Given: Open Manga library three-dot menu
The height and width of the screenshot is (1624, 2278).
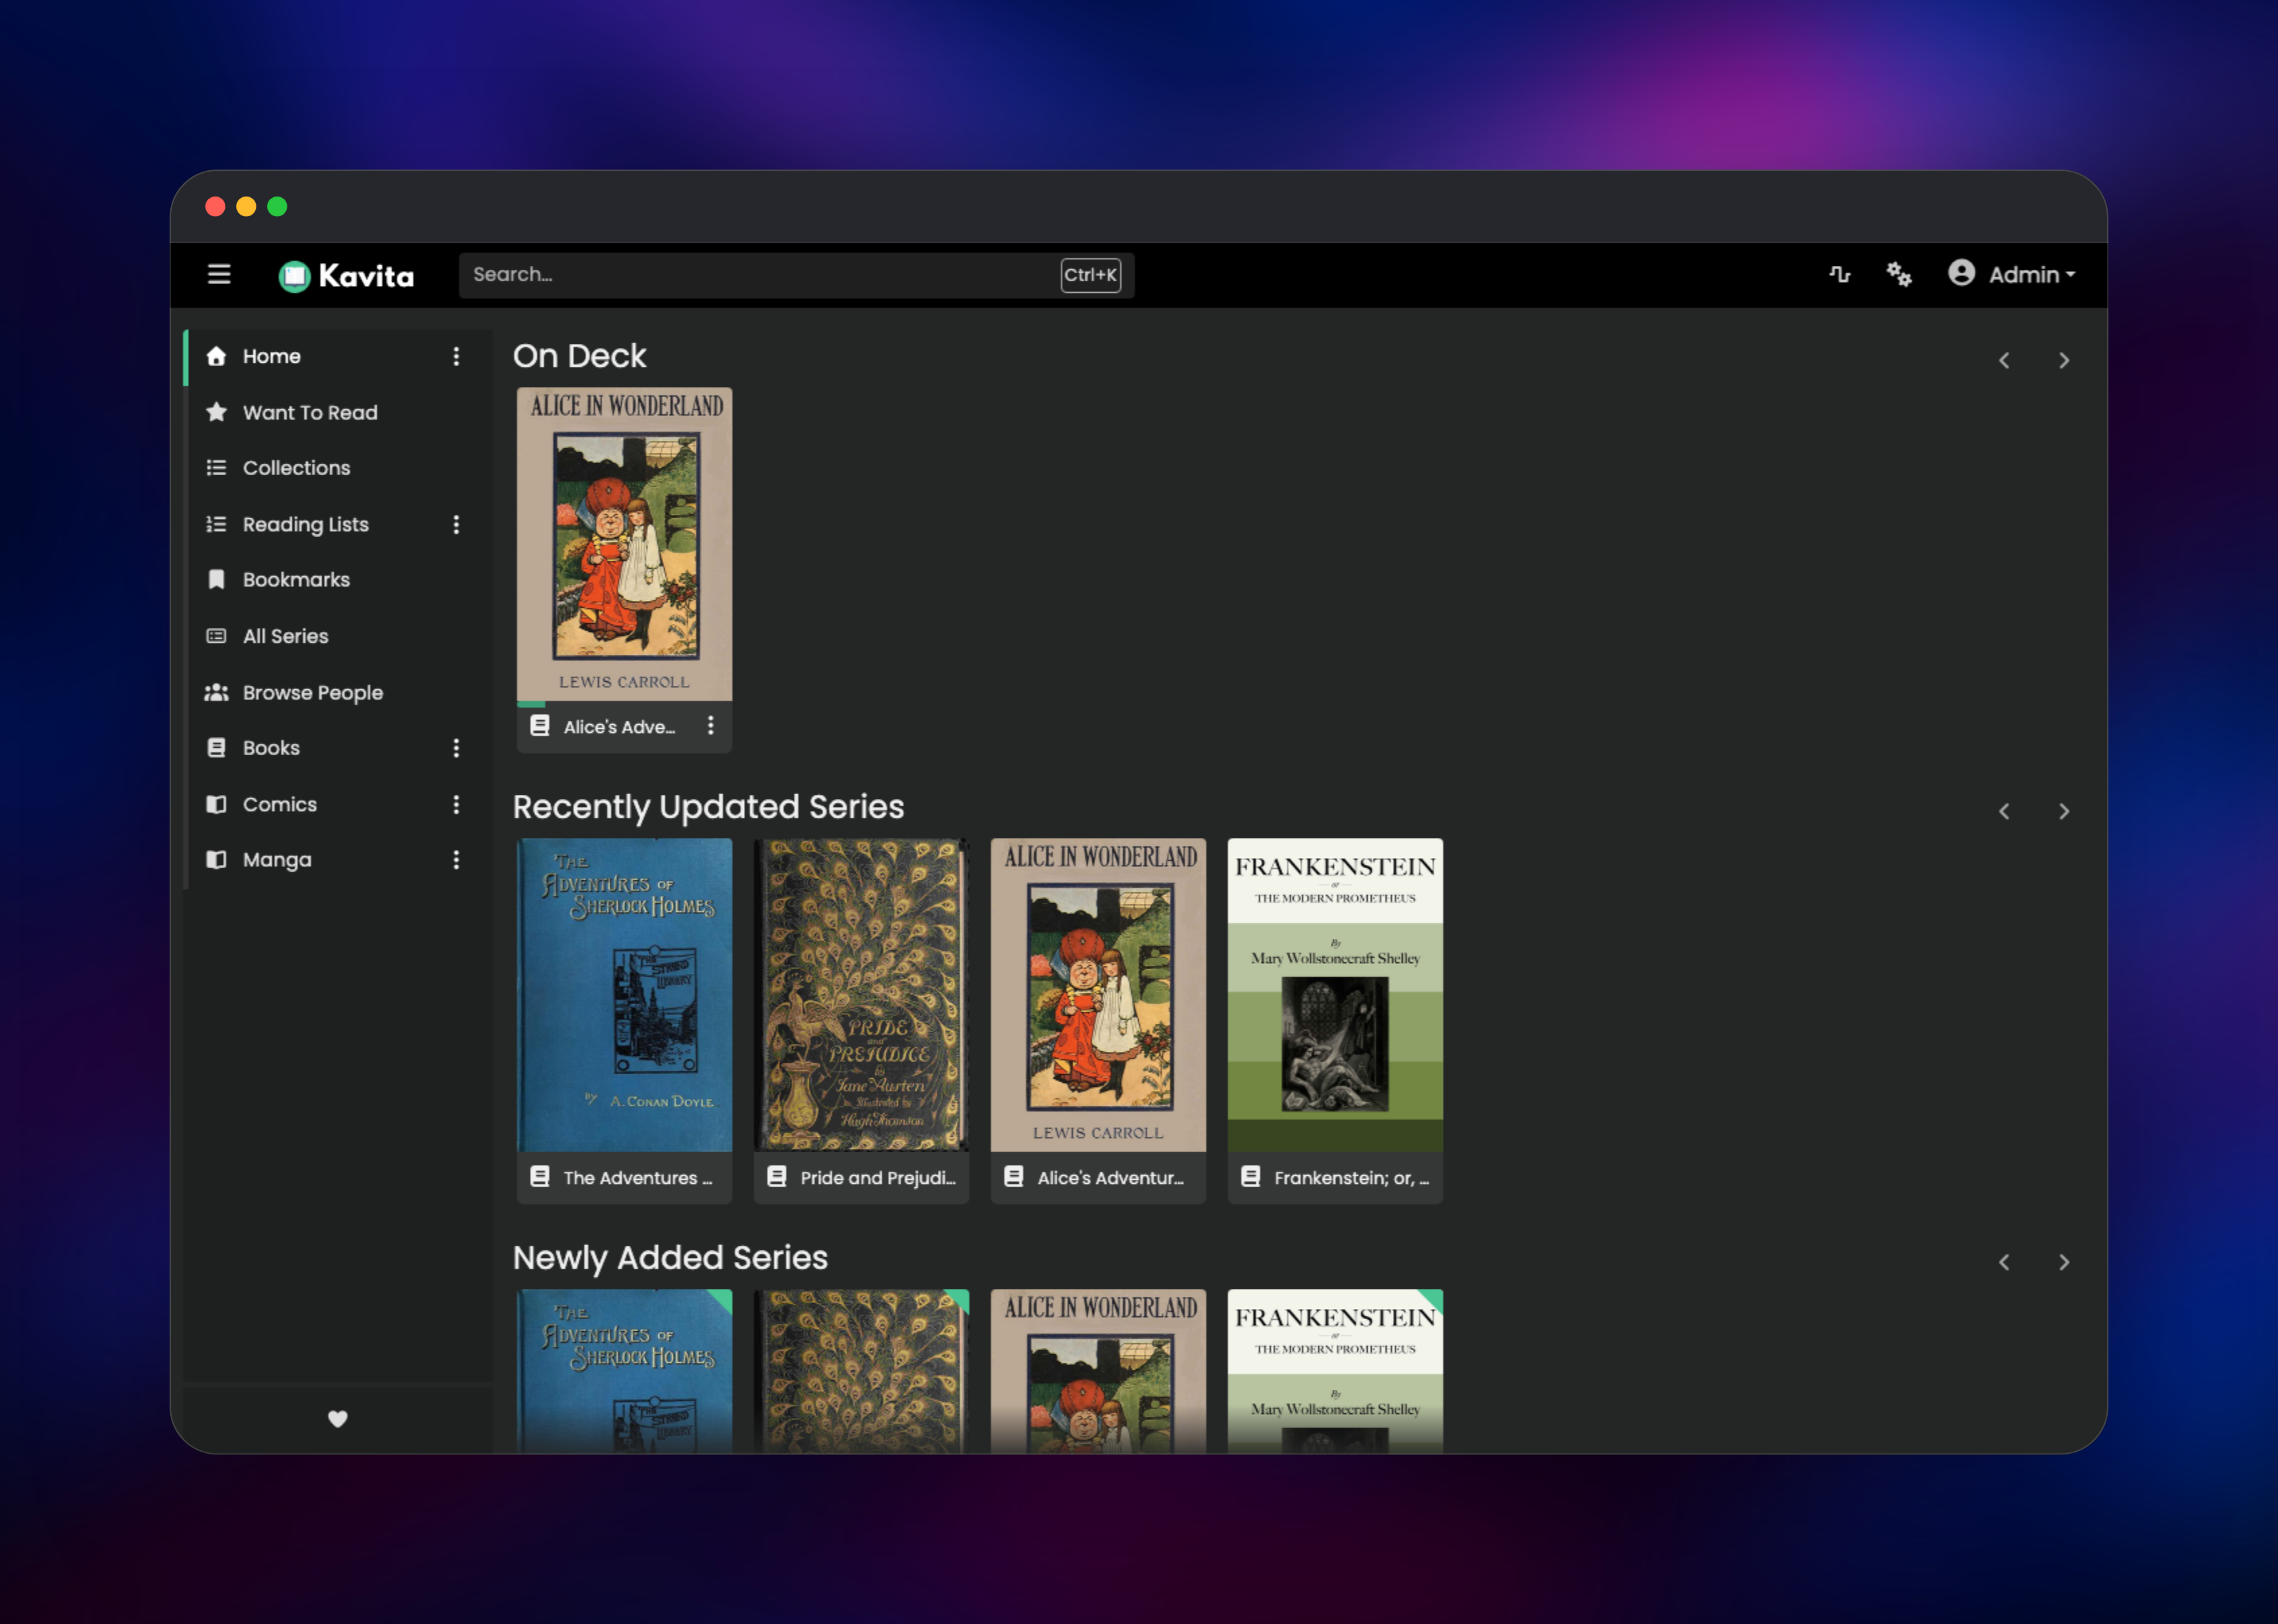Looking at the screenshot, I should tap(456, 860).
